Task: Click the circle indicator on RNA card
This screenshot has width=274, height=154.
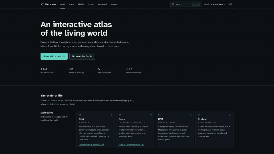Action: [191, 115]
